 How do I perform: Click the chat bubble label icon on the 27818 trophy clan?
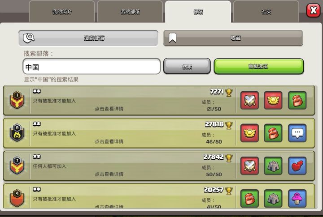click(x=297, y=133)
